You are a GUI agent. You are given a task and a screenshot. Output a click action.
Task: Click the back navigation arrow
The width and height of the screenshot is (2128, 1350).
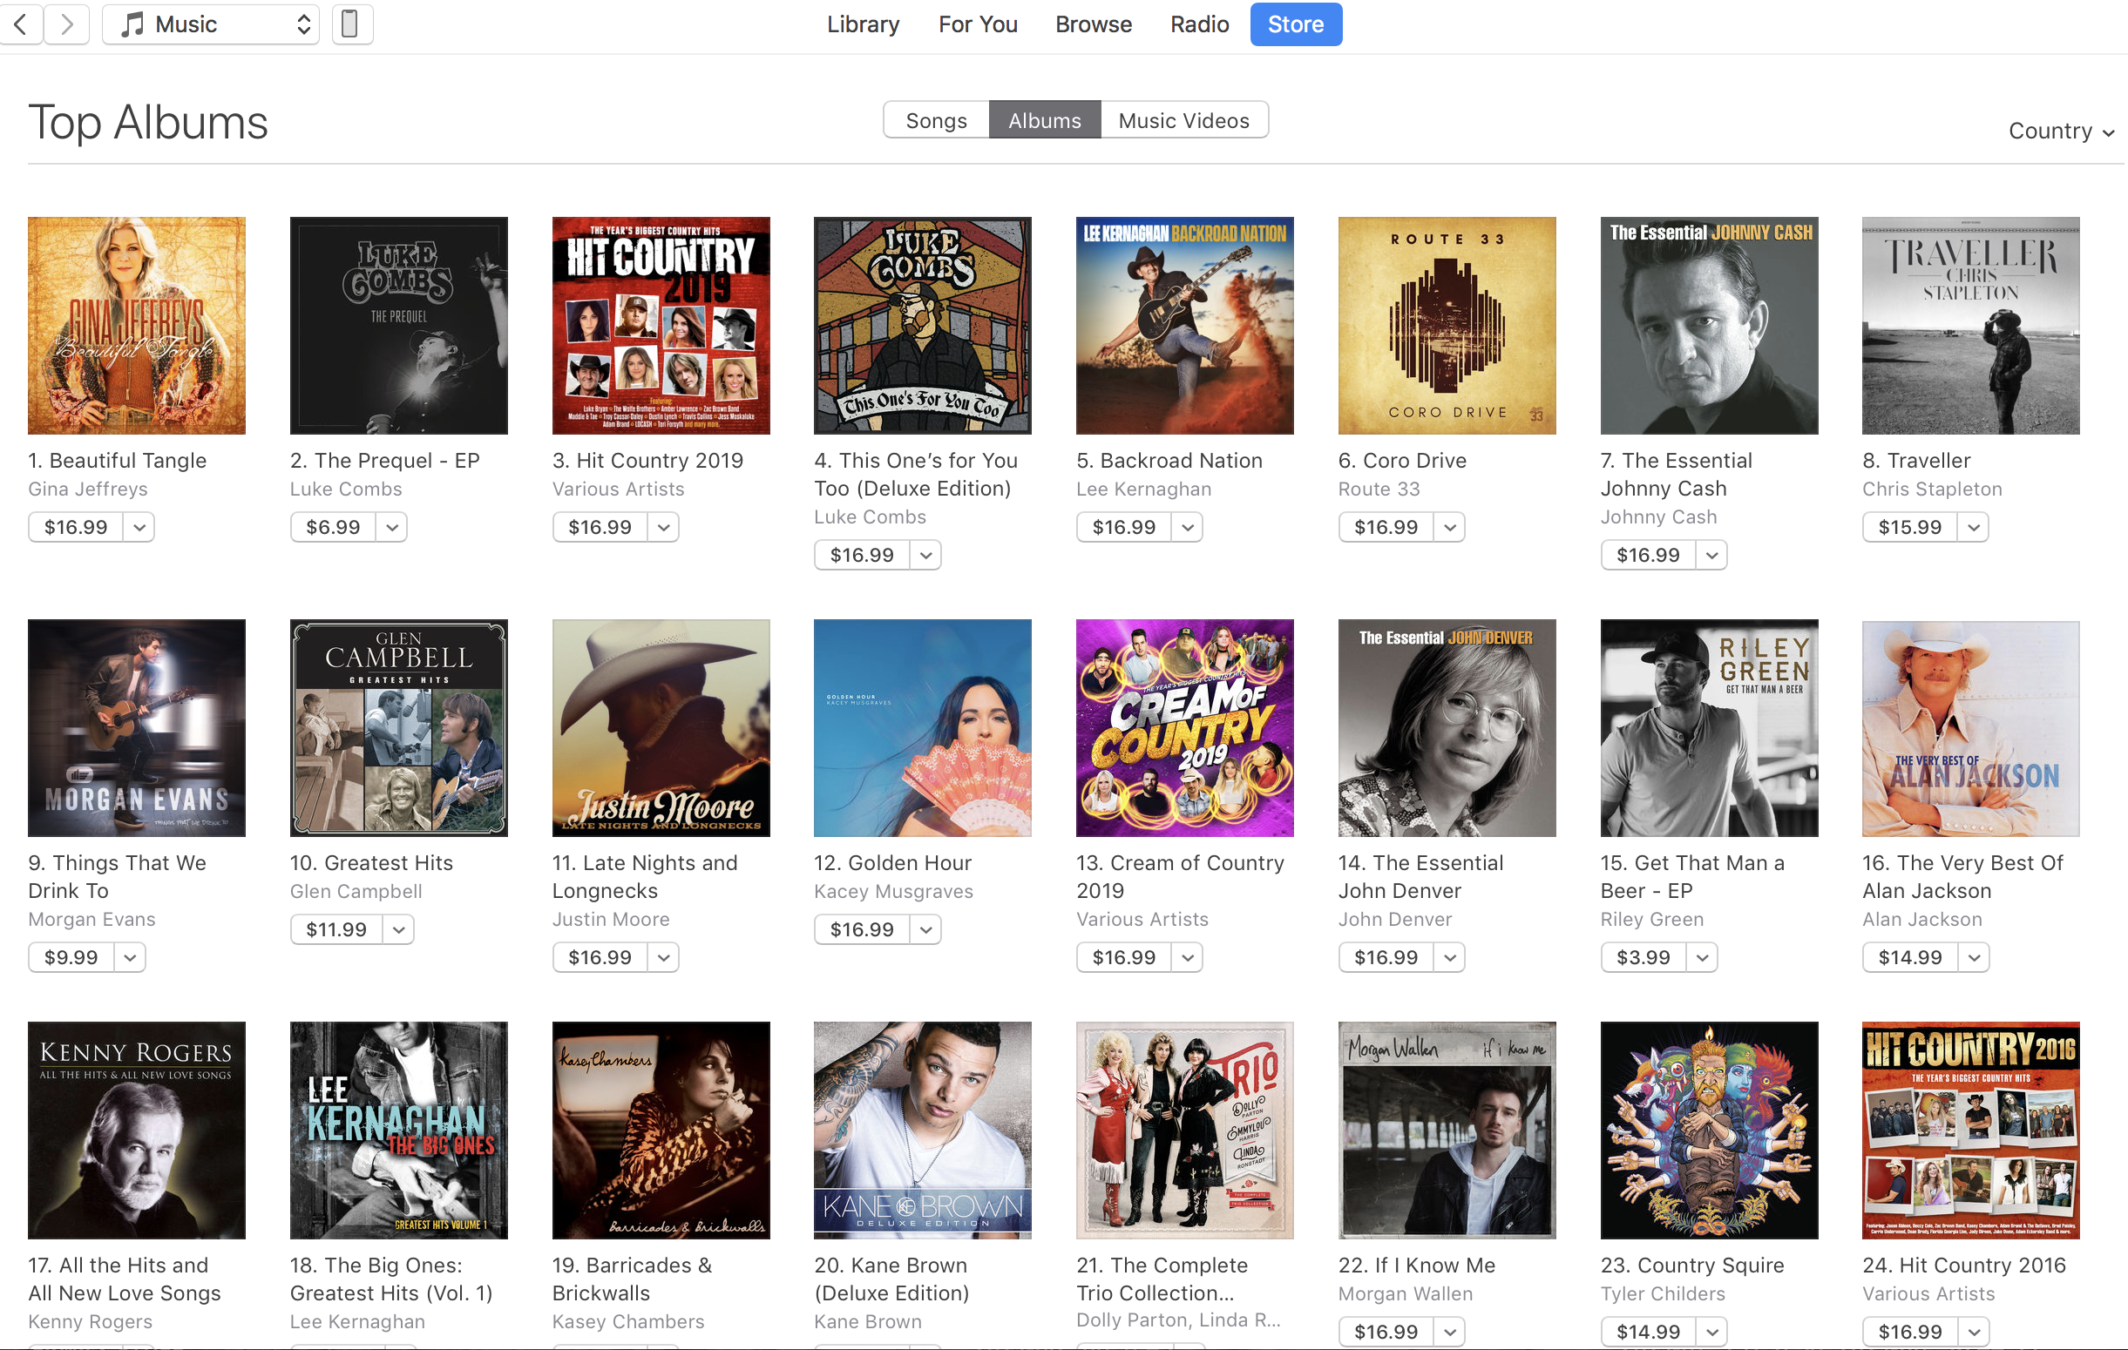point(21,24)
